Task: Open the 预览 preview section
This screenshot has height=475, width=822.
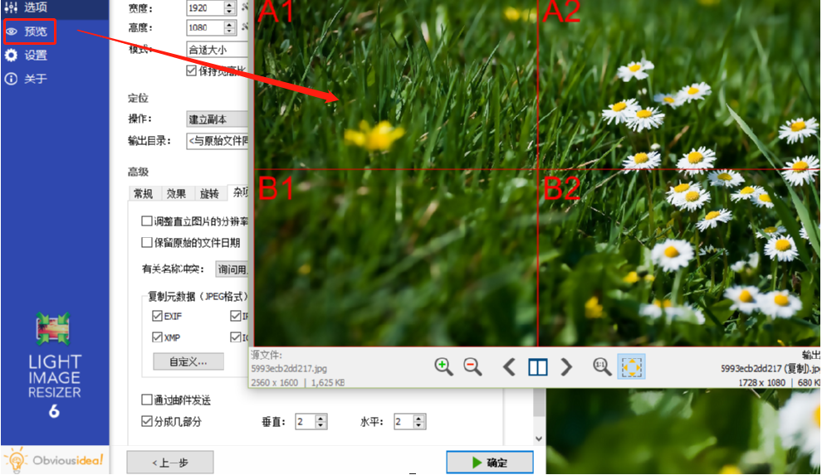Action: (x=36, y=32)
